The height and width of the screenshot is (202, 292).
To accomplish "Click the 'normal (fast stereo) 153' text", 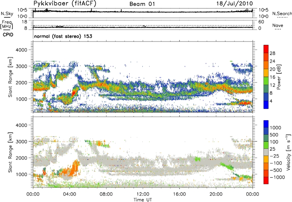I will coord(63,36).
